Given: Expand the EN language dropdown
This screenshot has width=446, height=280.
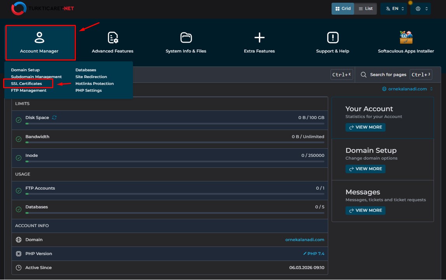Looking at the screenshot, I should (x=394, y=9).
